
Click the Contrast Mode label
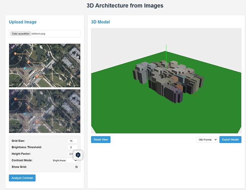point(22,160)
